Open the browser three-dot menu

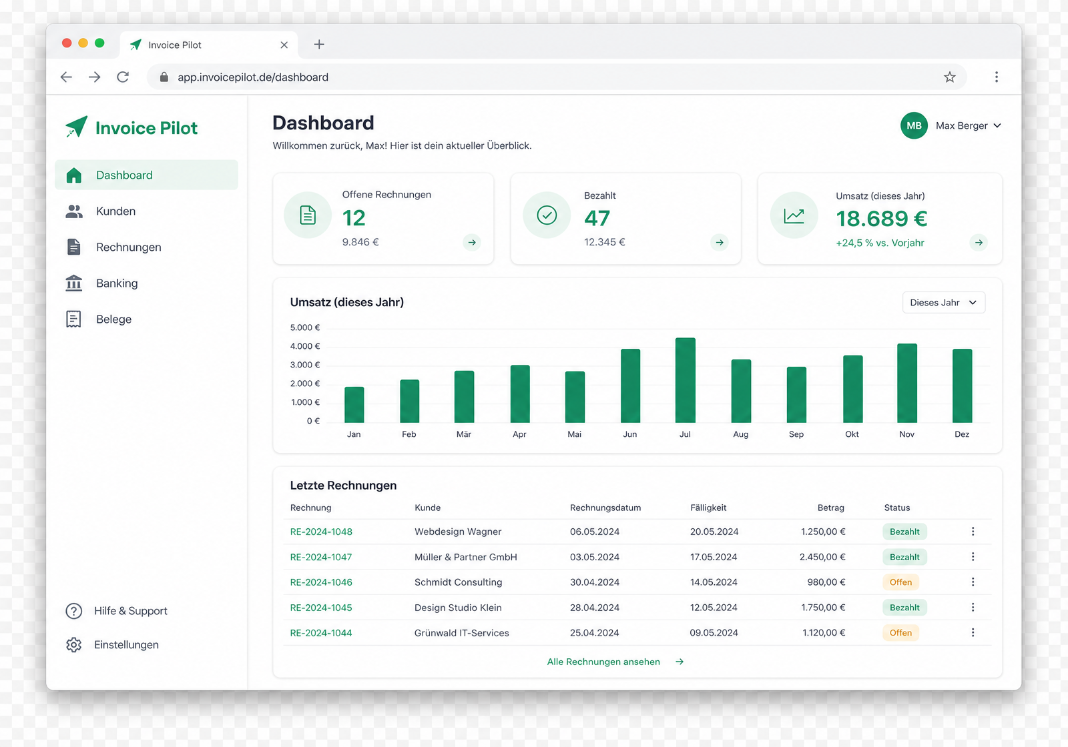click(x=997, y=77)
